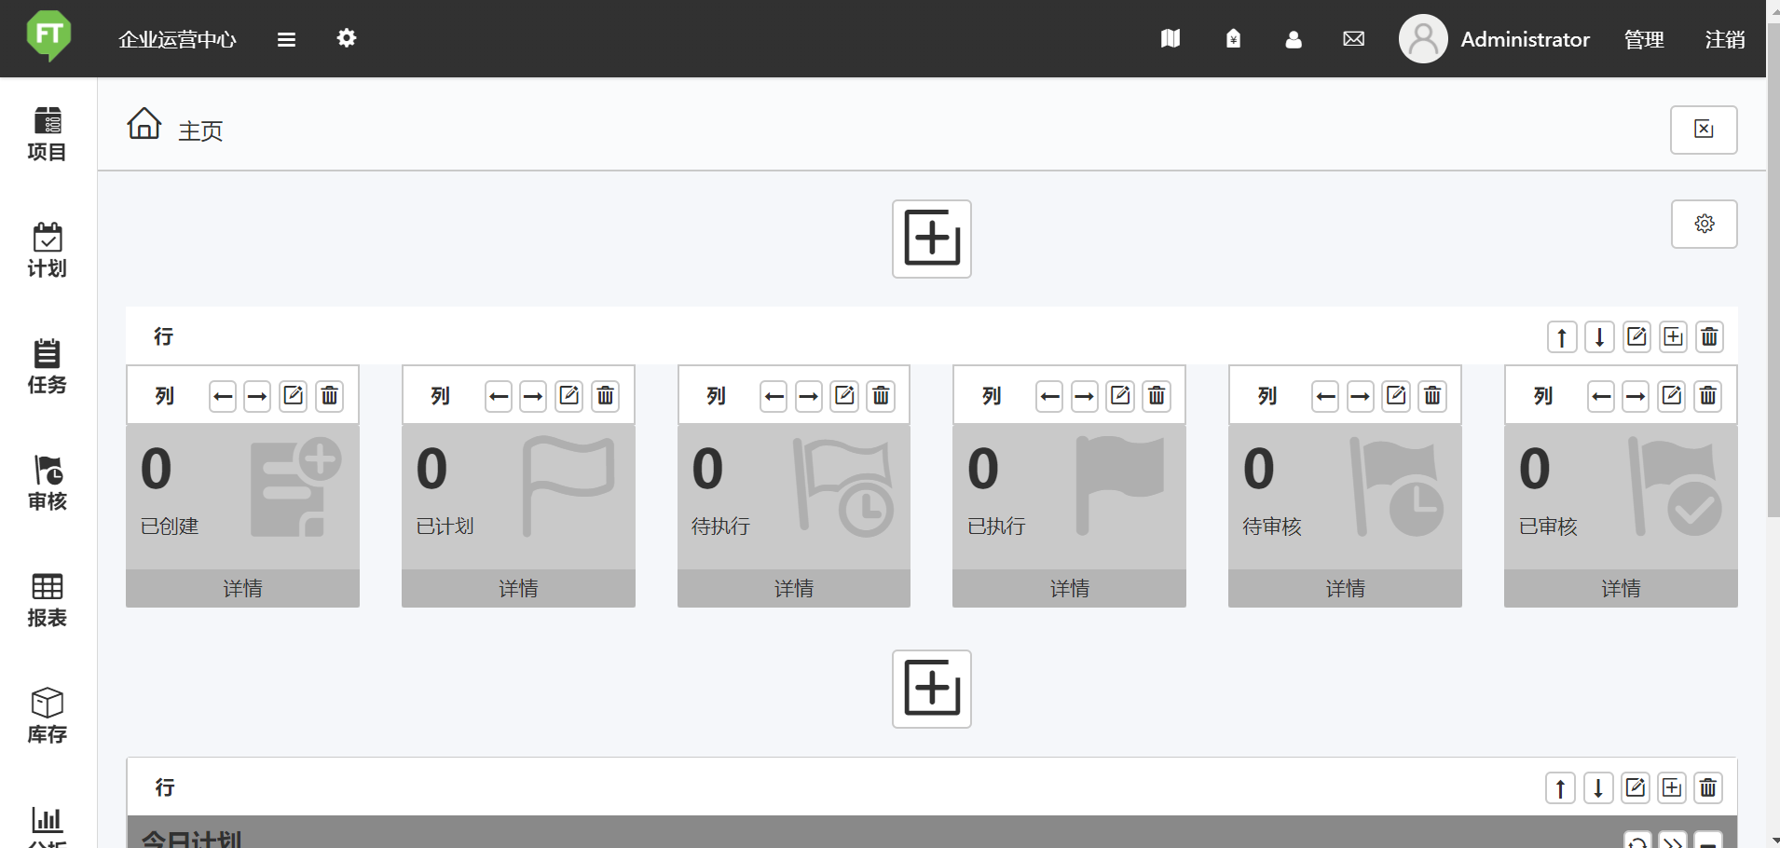Open the 库存 (Inventory) sidebar section
1780x848 pixels.
click(x=47, y=717)
